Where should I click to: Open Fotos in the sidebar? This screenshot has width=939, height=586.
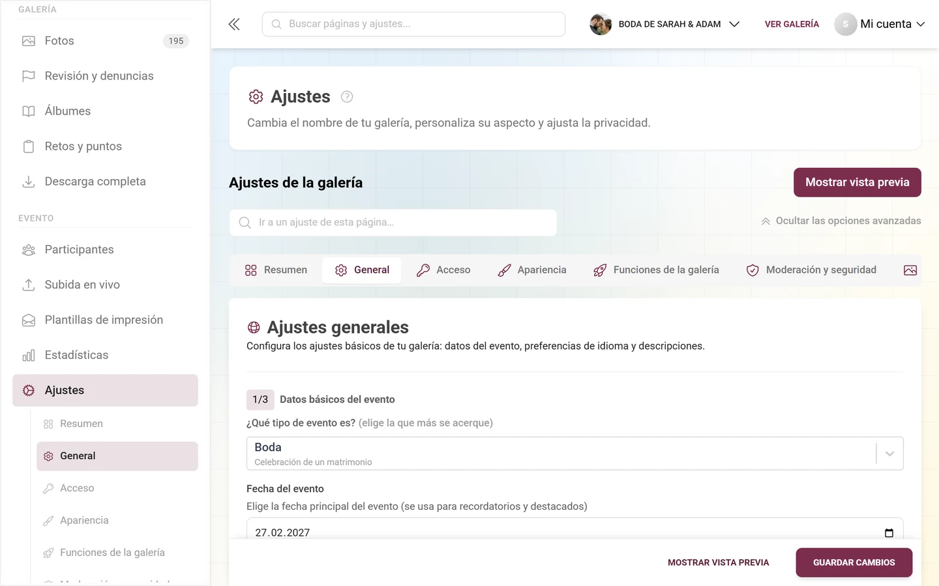pos(105,41)
